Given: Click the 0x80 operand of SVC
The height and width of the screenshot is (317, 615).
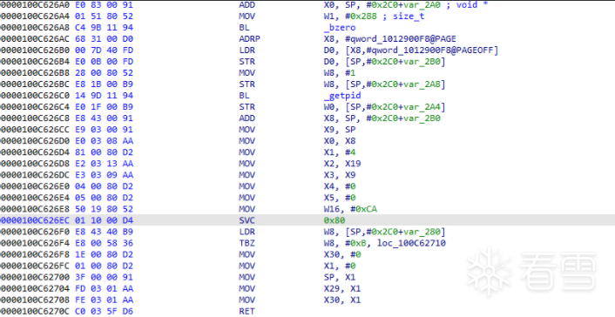Looking at the screenshot, I should pyautogui.click(x=335, y=220).
